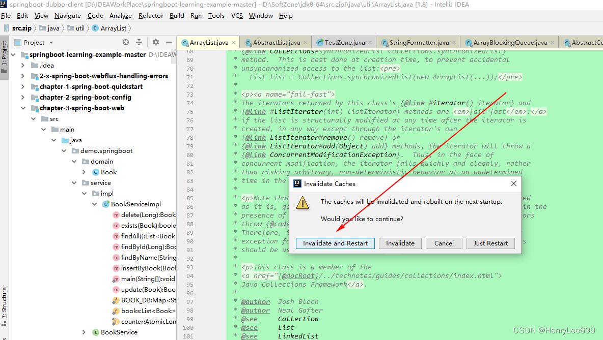The width and height of the screenshot is (603, 340).
Task: Select the counter:AtomicLong field icon
Action: 116,322
